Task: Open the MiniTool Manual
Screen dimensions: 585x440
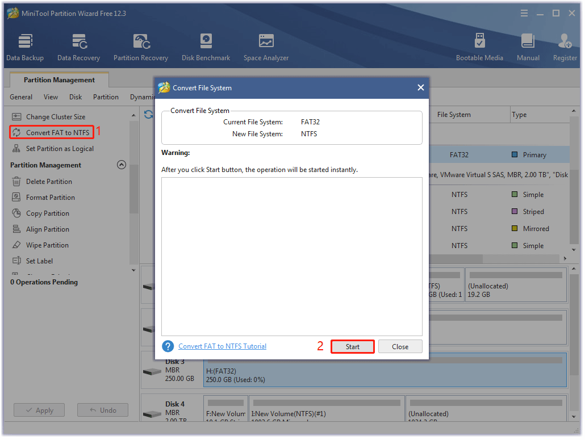Action: tap(528, 45)
